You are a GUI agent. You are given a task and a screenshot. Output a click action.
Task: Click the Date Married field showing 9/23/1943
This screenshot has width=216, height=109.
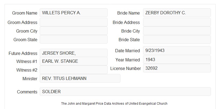[177, 50]
